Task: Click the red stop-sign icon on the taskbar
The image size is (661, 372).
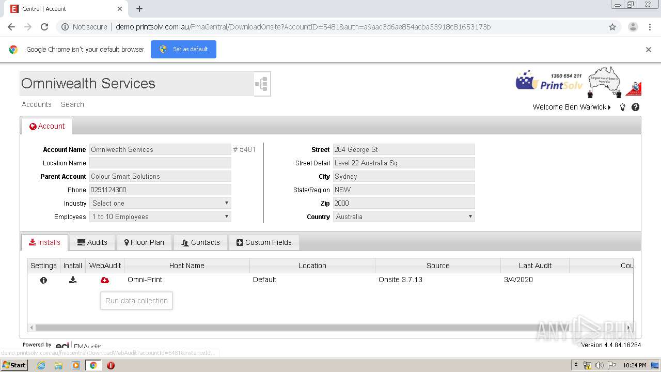Action: (x=111, y=365)
